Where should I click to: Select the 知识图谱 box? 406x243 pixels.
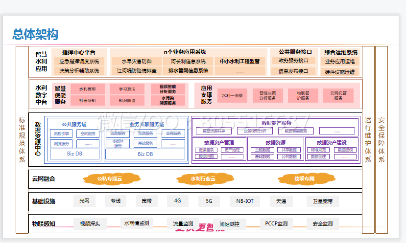pyautogui.click(x=127, y=101)
